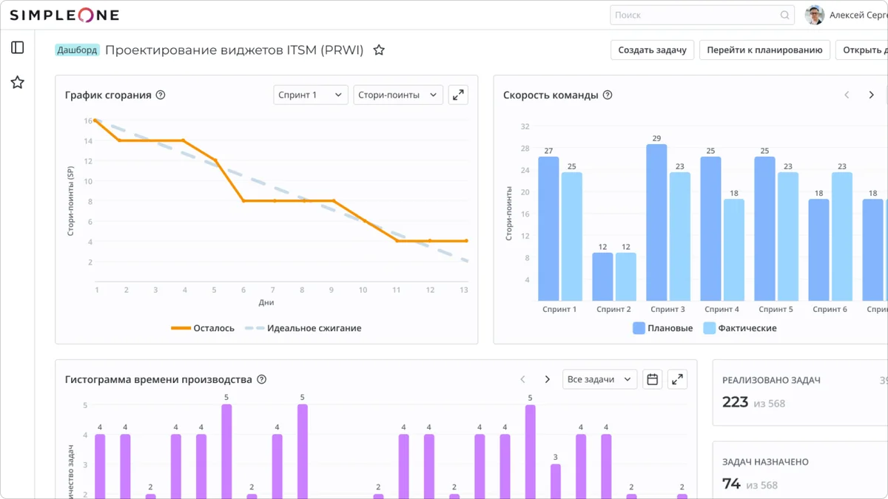Viewport: 888px width, 499px height.
Task: Open the histogram calendar date picker
Action: [652, 379]
